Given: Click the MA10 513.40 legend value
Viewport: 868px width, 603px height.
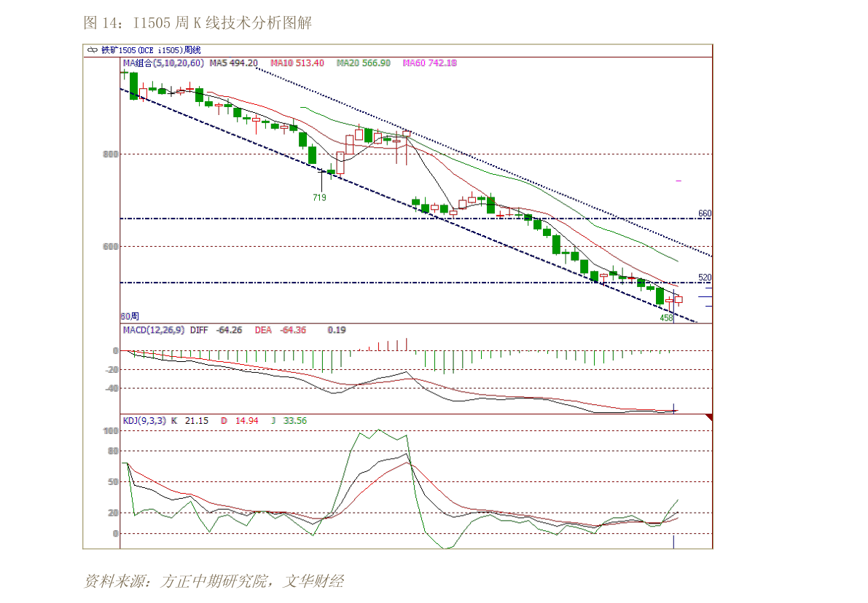Looking at the screenshot, I should coord(297,63).
